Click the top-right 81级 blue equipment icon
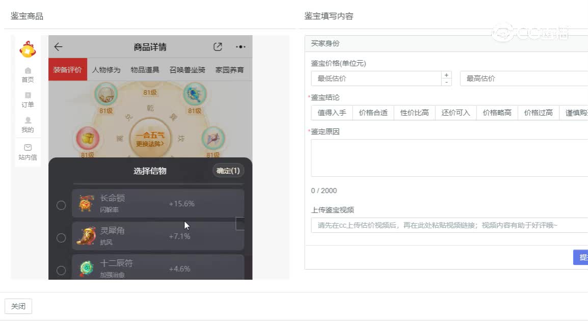Viewport: 588px width, 322px height. tap(195, 94)
